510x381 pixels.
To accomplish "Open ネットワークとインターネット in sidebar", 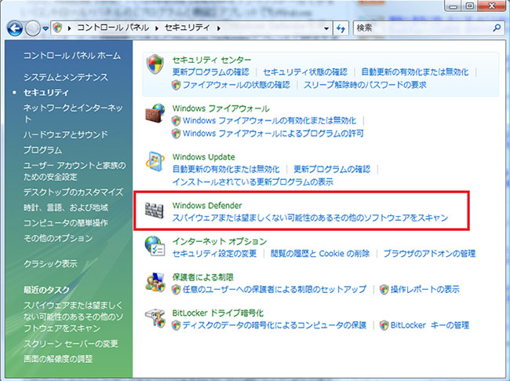I will (x=73, y=113).
